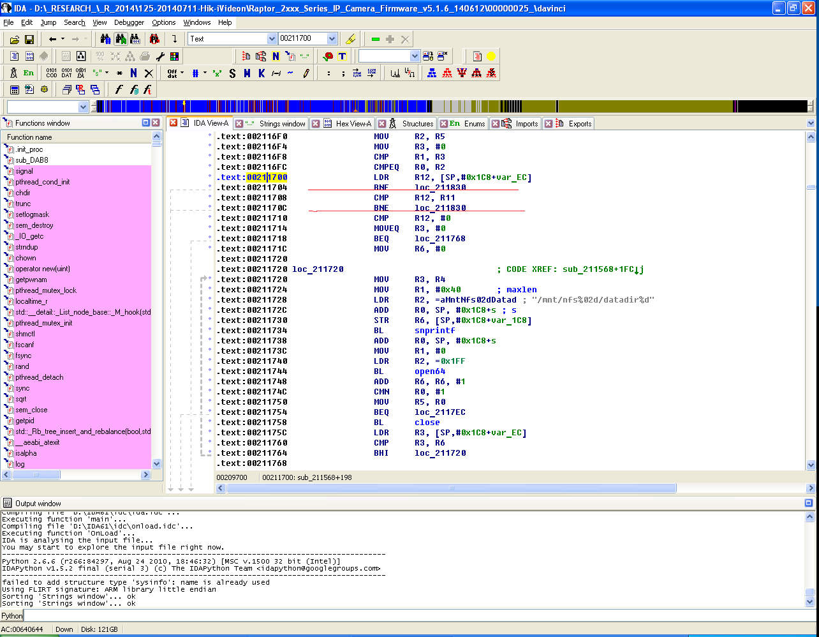
Task: Open the Debugger menu
Action: (129, 22)
